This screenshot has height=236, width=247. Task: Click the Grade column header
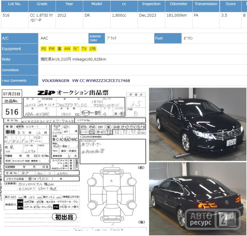42,6
